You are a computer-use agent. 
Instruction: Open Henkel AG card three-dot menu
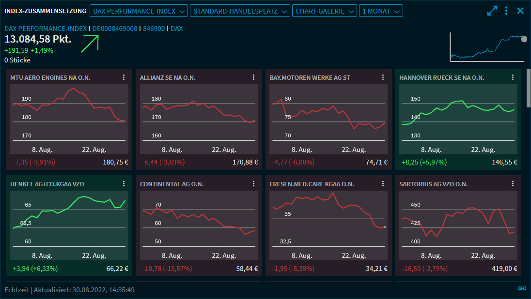[x=124, y=184]
